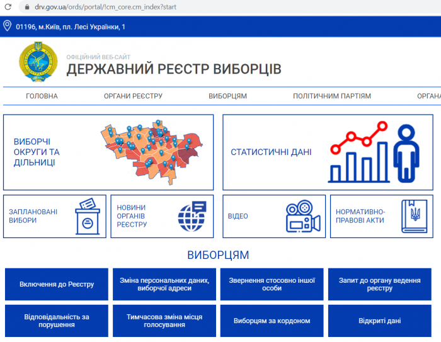Open the ГОЛОВНА menu item
Viewport: 441px width, 342px height.
[42, 96]
